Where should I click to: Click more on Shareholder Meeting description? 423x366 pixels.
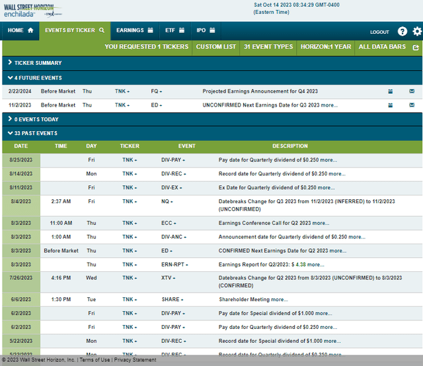280,300
